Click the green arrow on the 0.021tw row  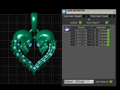(108, 36)
